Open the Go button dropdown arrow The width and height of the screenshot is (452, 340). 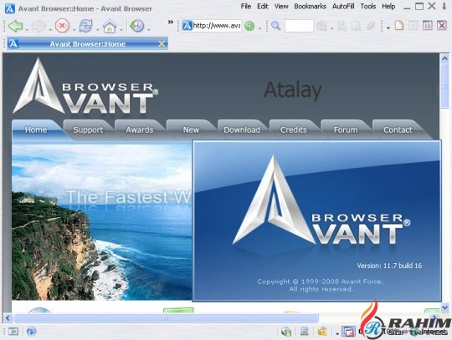[259, 28]
